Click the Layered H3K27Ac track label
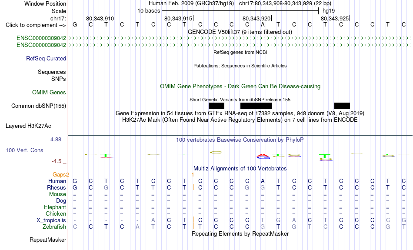 pos(28,126)
